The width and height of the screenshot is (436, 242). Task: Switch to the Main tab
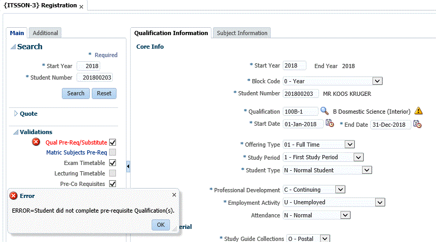[17, 33]
